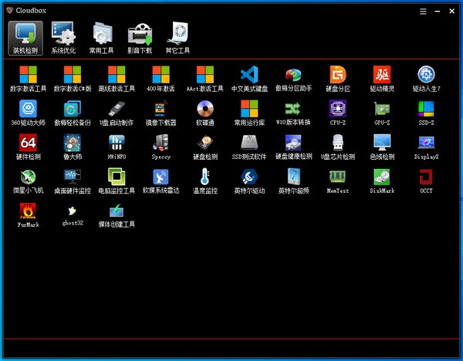Open MemTest
This screenshot has width=463, height=361.
point(338,181)
